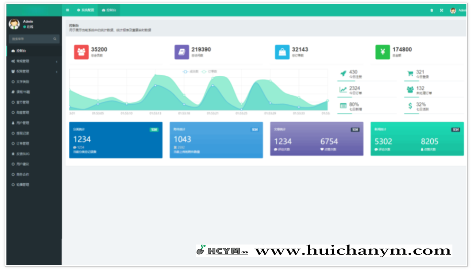Image resolution: width=475 pixels, height=273 pixels.
Task: Open the Admin user dropdown at top right
Action: (458, 10)
